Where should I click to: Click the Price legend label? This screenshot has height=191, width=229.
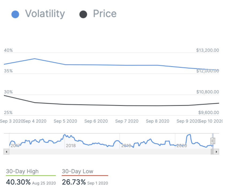(105, 14)
